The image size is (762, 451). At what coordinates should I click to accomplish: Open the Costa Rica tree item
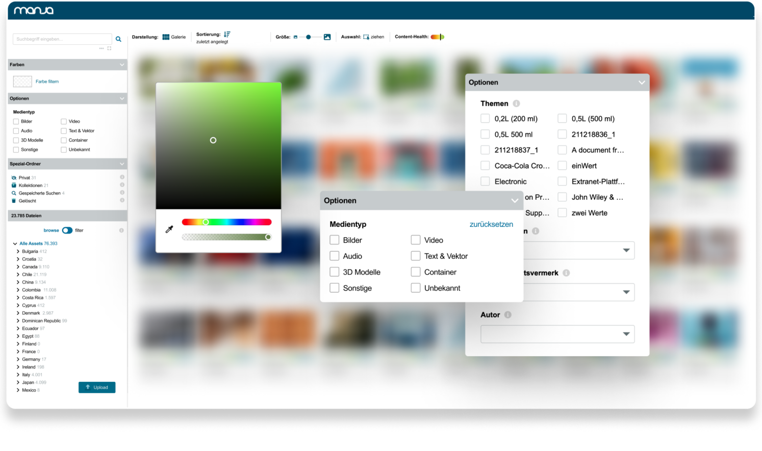(33, 298)
